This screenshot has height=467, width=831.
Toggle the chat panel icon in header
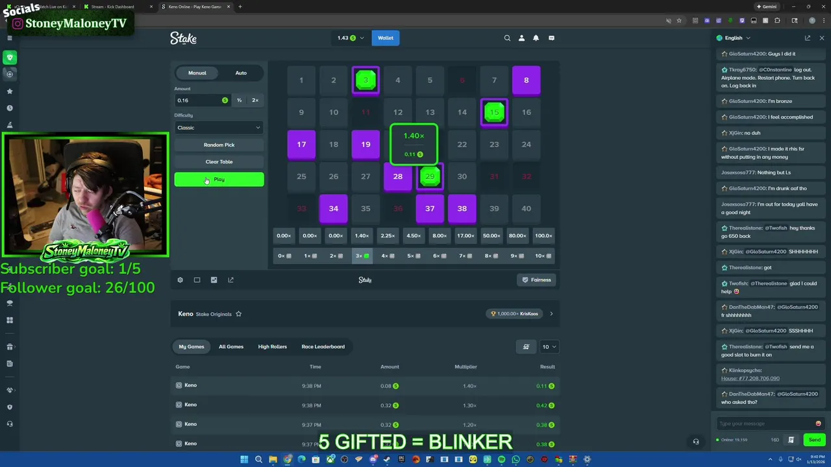[551, 38]
